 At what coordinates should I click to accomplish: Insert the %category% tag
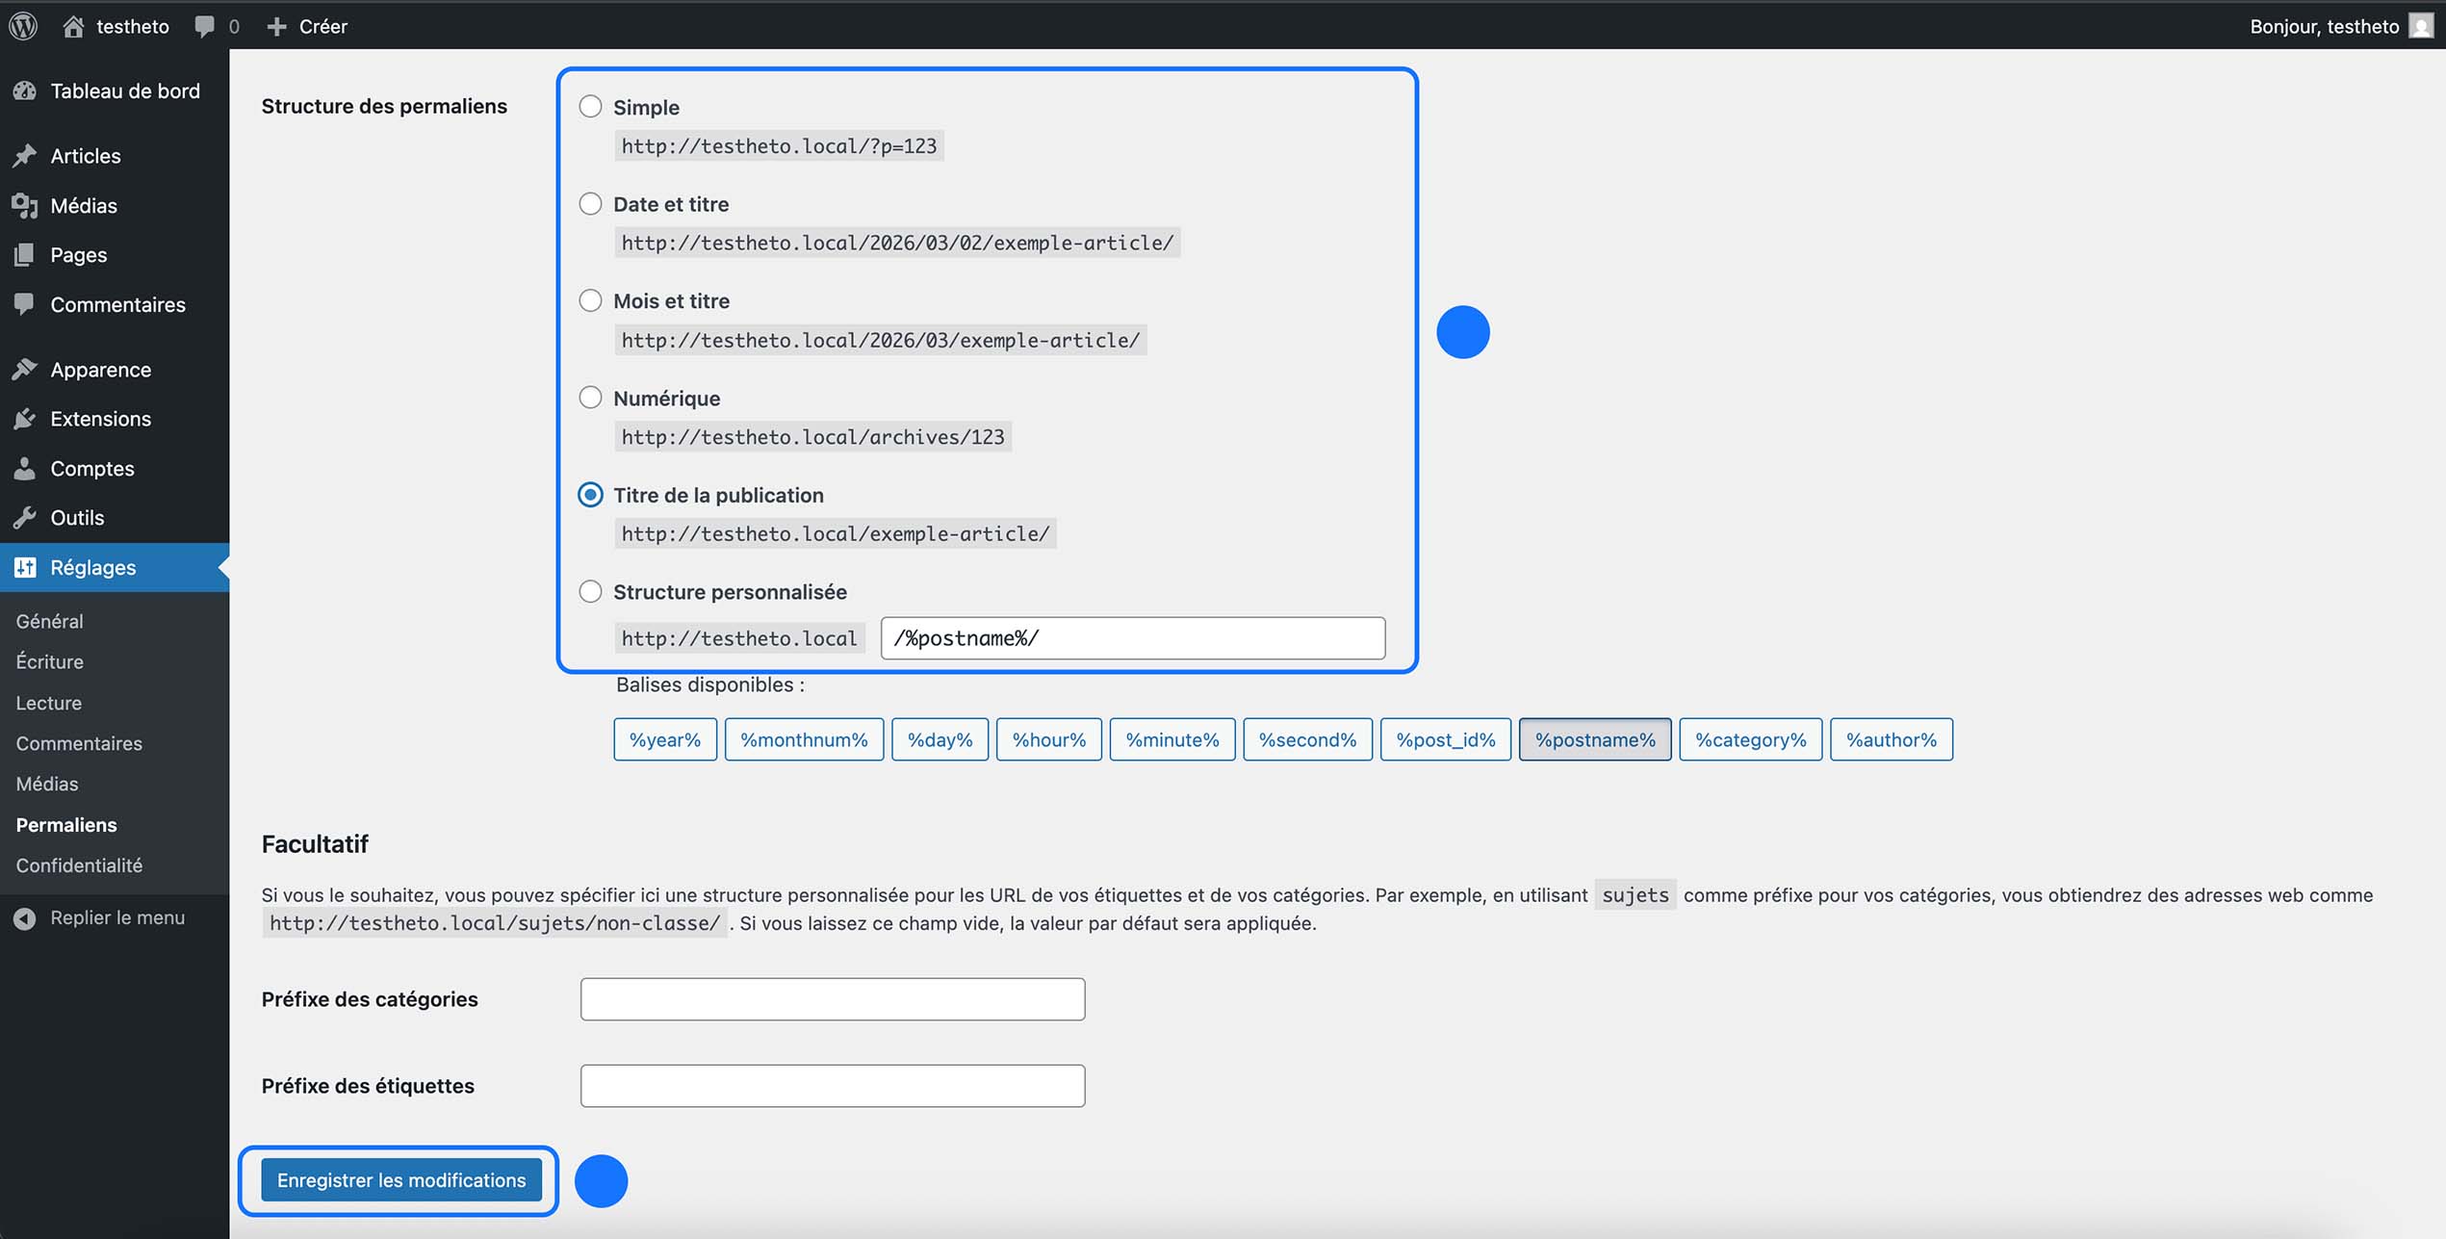1750,739
